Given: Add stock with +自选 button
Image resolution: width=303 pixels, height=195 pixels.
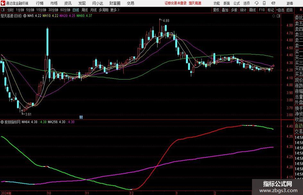Looking at the screenshot, I should (280, 10).
